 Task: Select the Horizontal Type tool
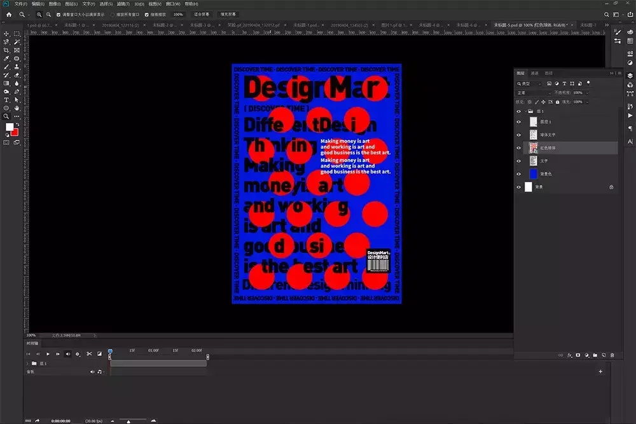coord(6,100)
